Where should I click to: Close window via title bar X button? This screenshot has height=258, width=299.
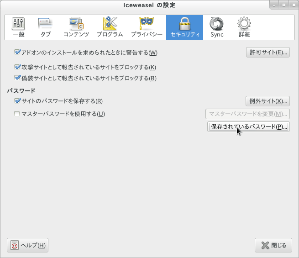pyautogui.click(x=294, y=5)
